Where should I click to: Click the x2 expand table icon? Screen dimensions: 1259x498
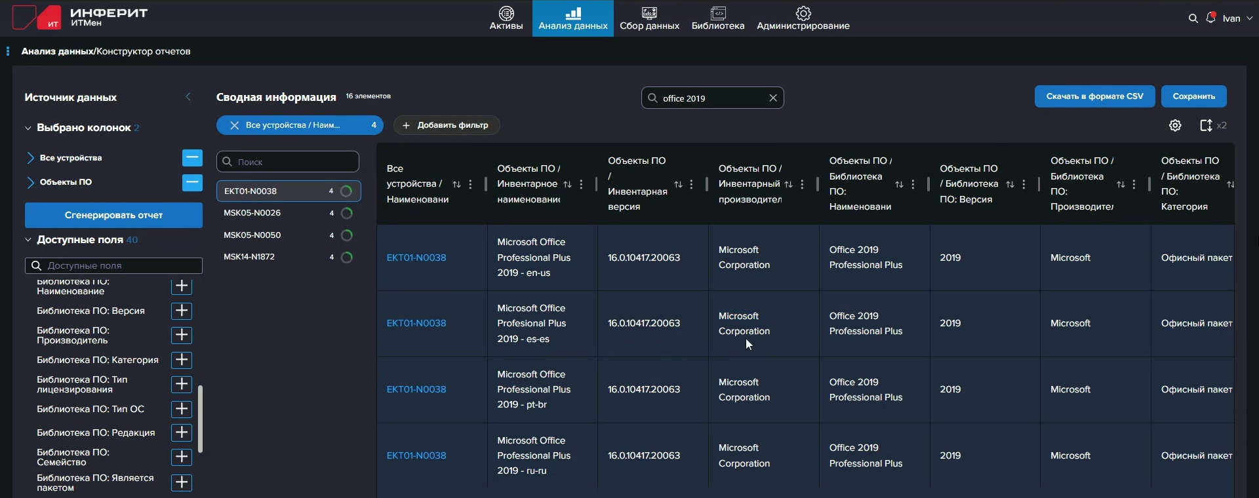[x=1207, y=125]
